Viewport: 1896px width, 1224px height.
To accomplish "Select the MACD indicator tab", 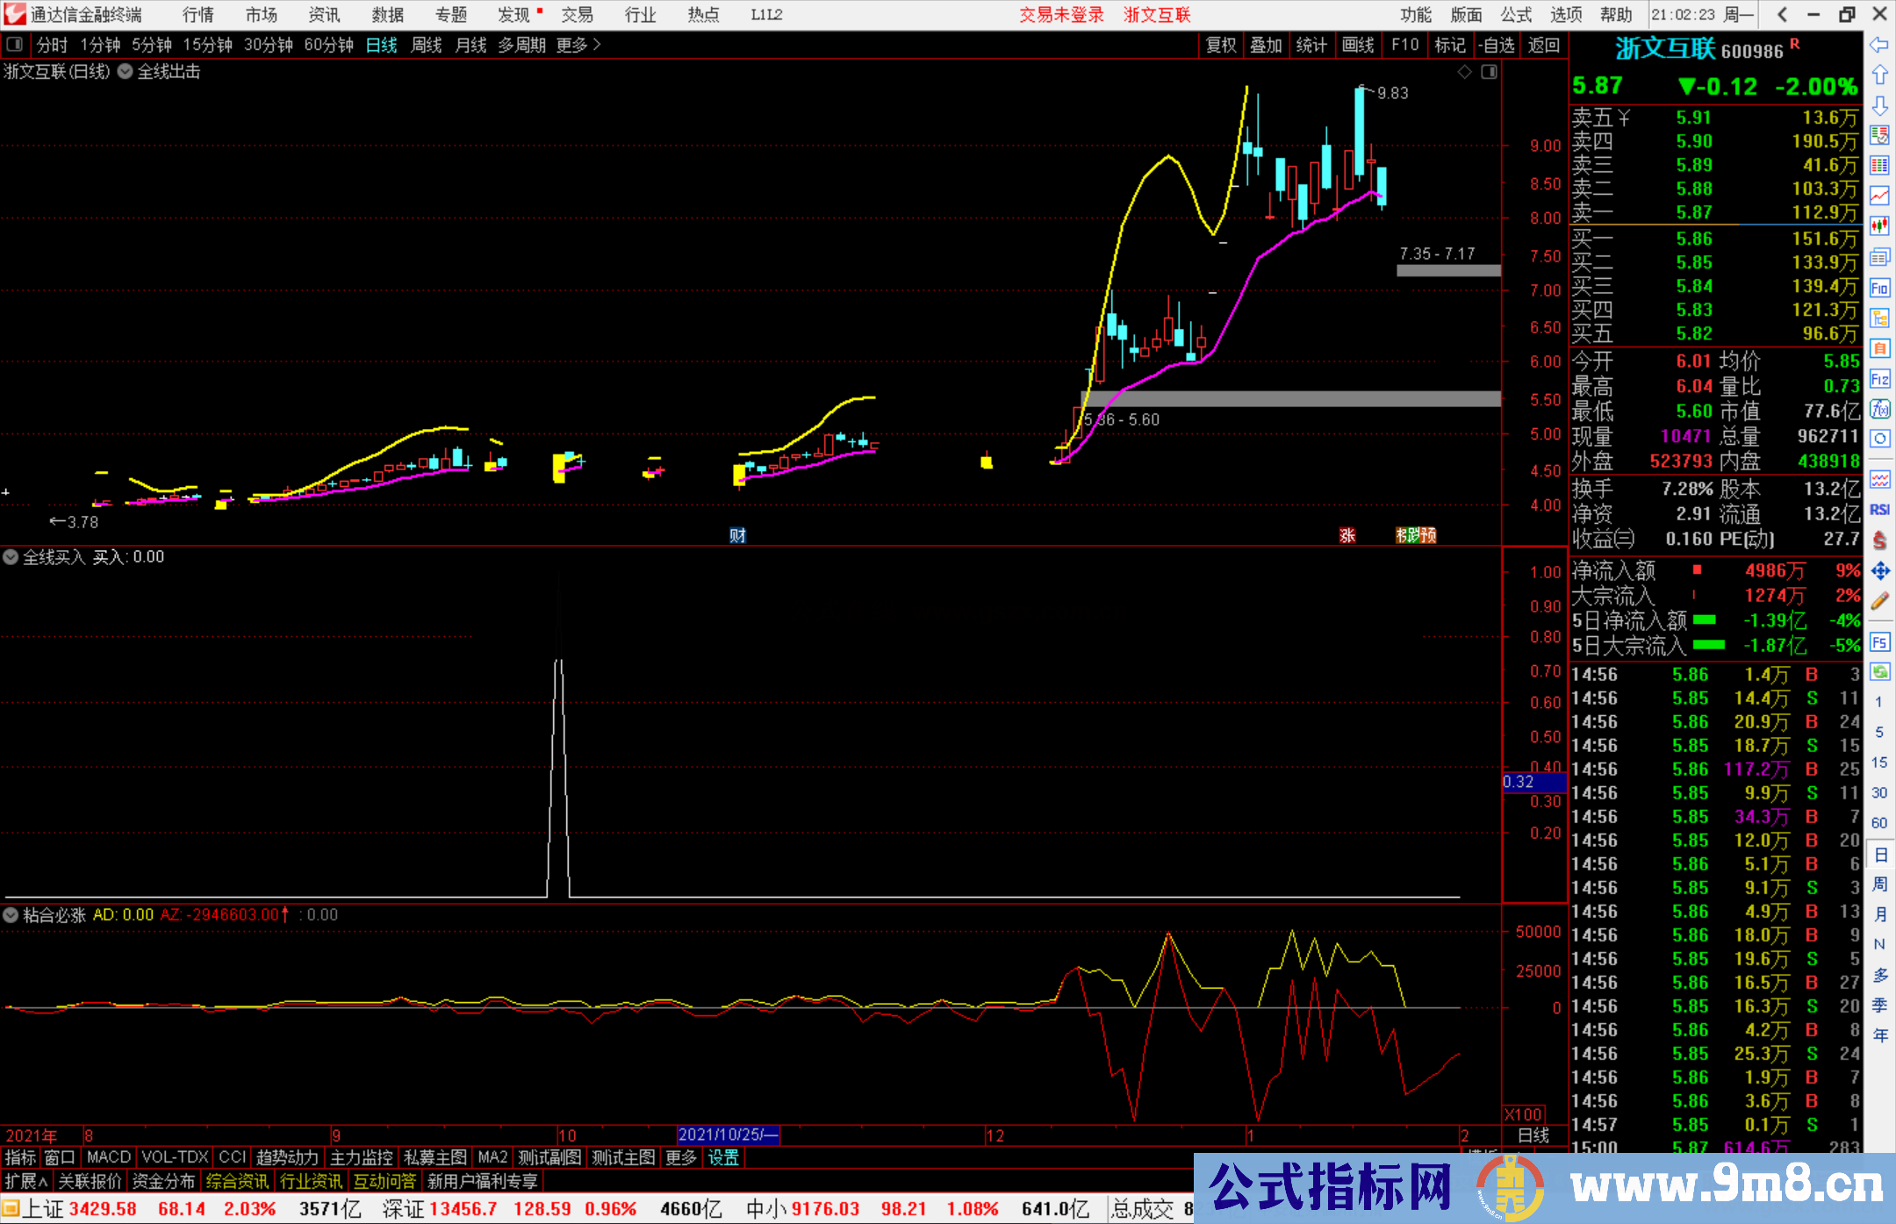I will [x=109, y=1157].
